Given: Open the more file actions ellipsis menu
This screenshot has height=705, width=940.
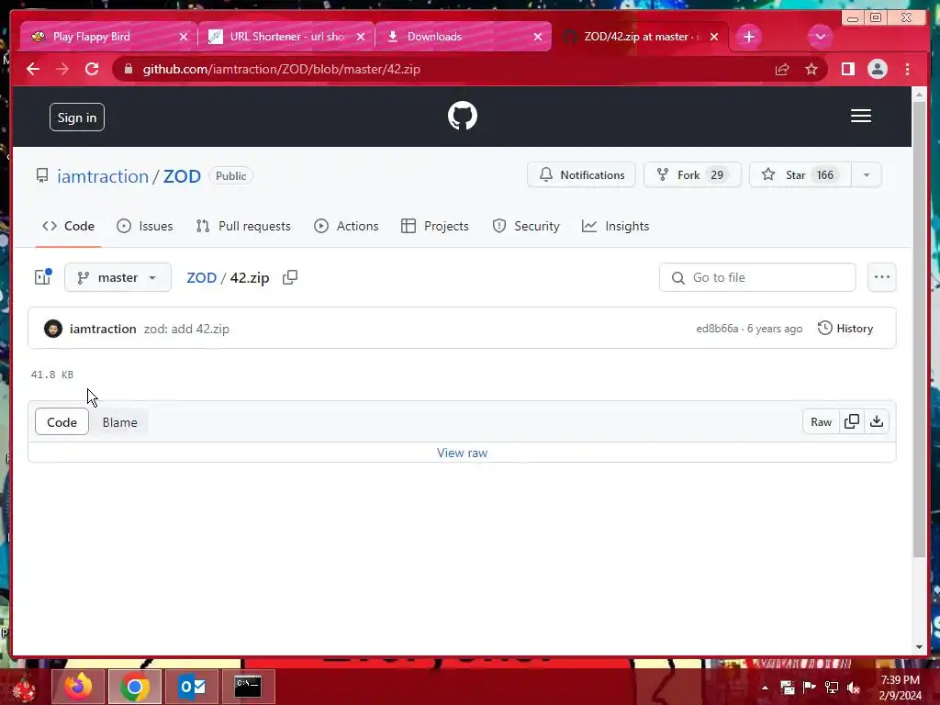Looking at the screenshot, I should click(882, 277).
